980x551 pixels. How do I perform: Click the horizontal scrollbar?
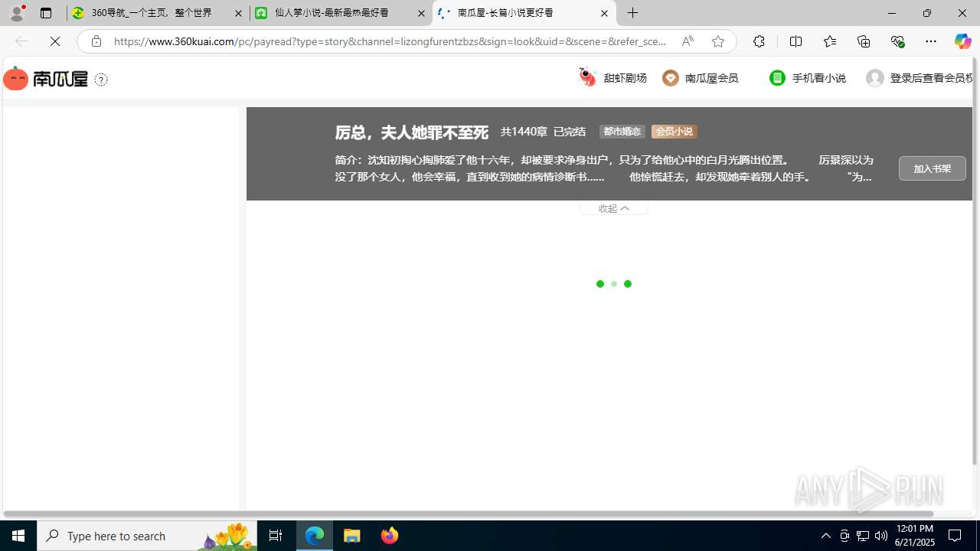tap(469, 514)
